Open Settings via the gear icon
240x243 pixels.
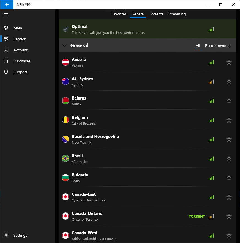click(x=6, y=235)
